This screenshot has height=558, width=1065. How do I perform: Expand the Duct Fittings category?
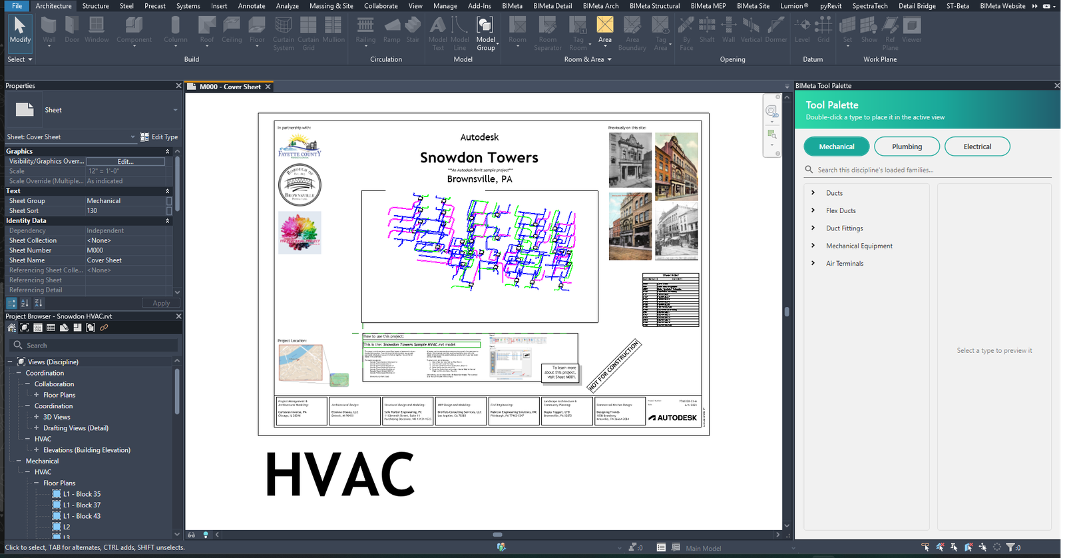pyautogui.click(x=813, y=228)
